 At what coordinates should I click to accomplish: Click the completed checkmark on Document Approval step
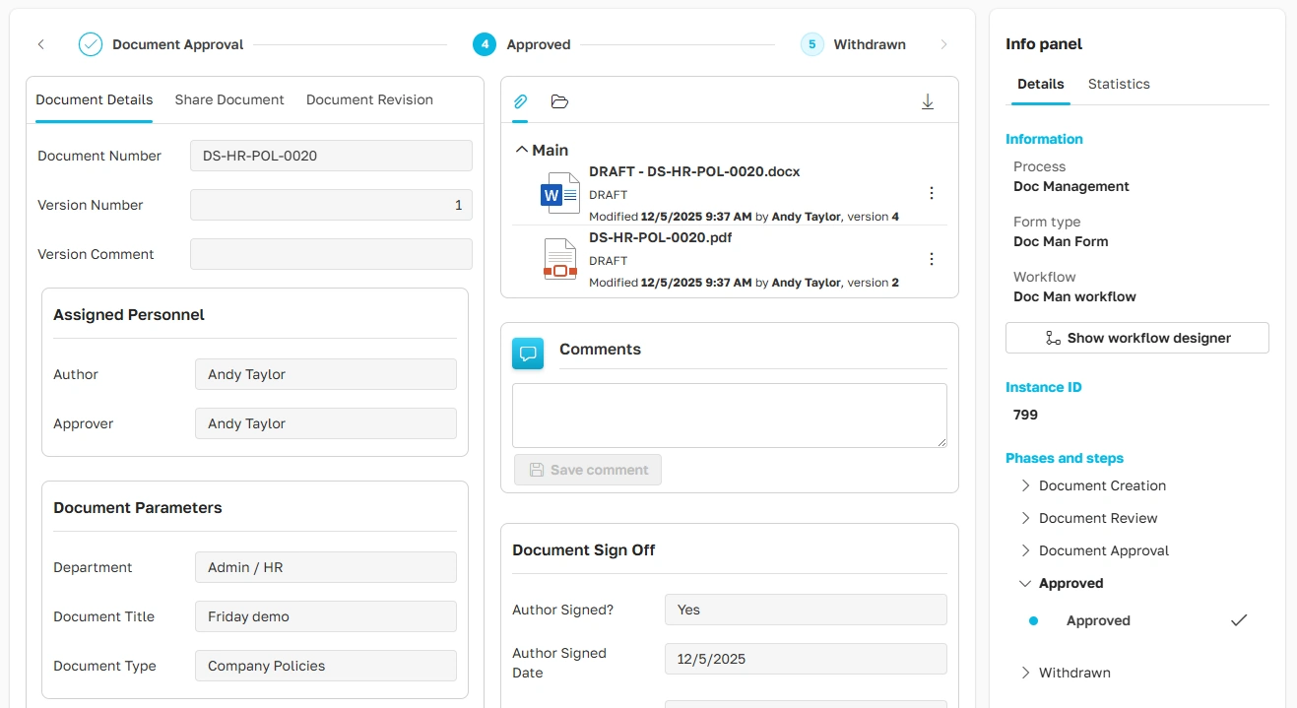coord(90,44)
